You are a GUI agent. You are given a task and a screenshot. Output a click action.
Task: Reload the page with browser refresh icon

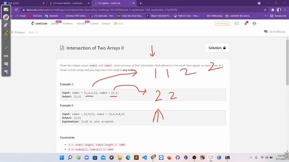click(16, 10)
